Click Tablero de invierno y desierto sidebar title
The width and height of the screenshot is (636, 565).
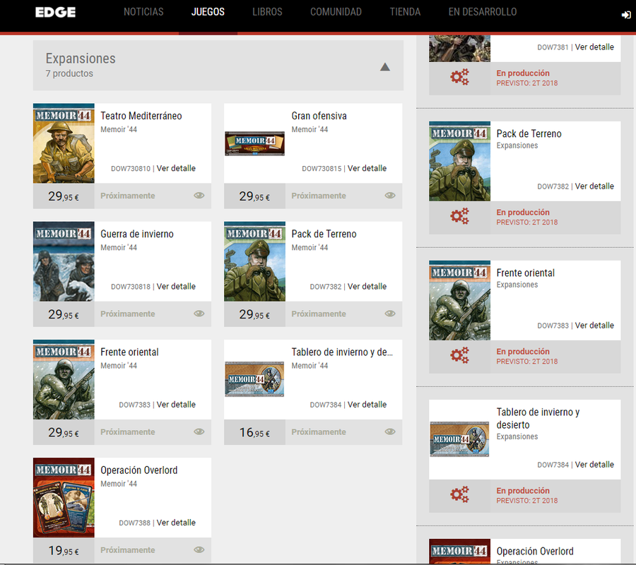coord(538,418)
